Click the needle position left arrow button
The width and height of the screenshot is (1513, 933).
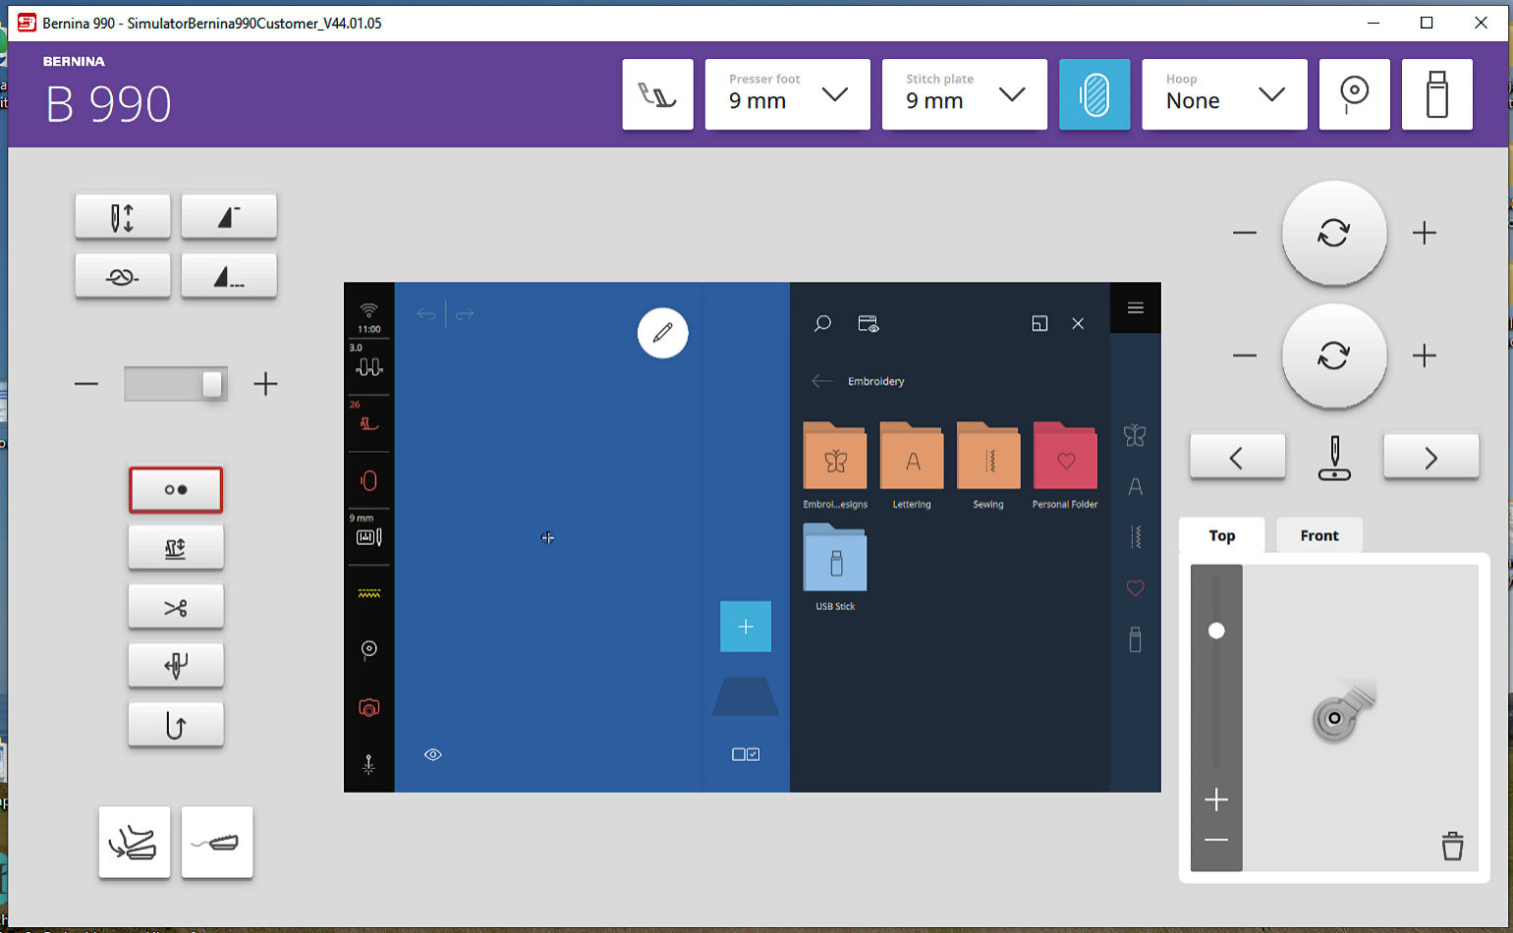point(1237,457)
